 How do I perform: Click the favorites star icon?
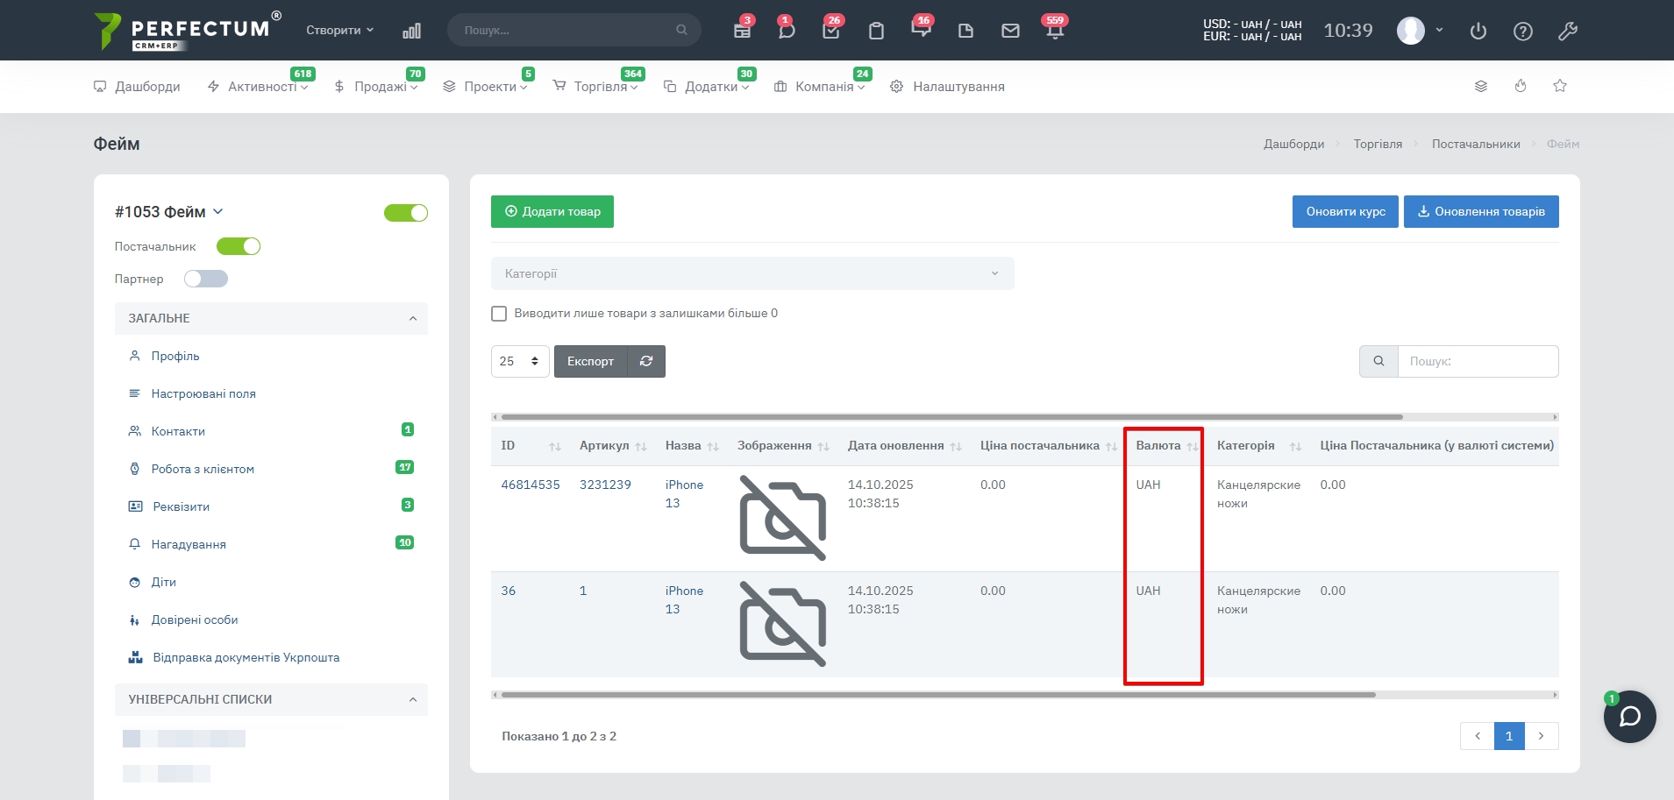tap(1559, 86)
